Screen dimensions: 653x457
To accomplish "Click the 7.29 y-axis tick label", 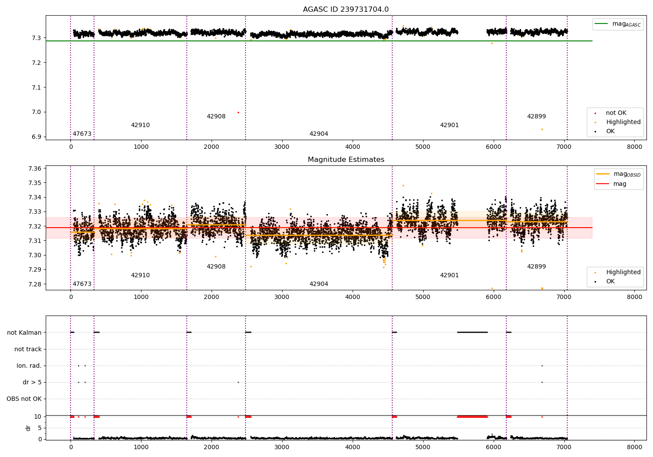I will point(34,270).
